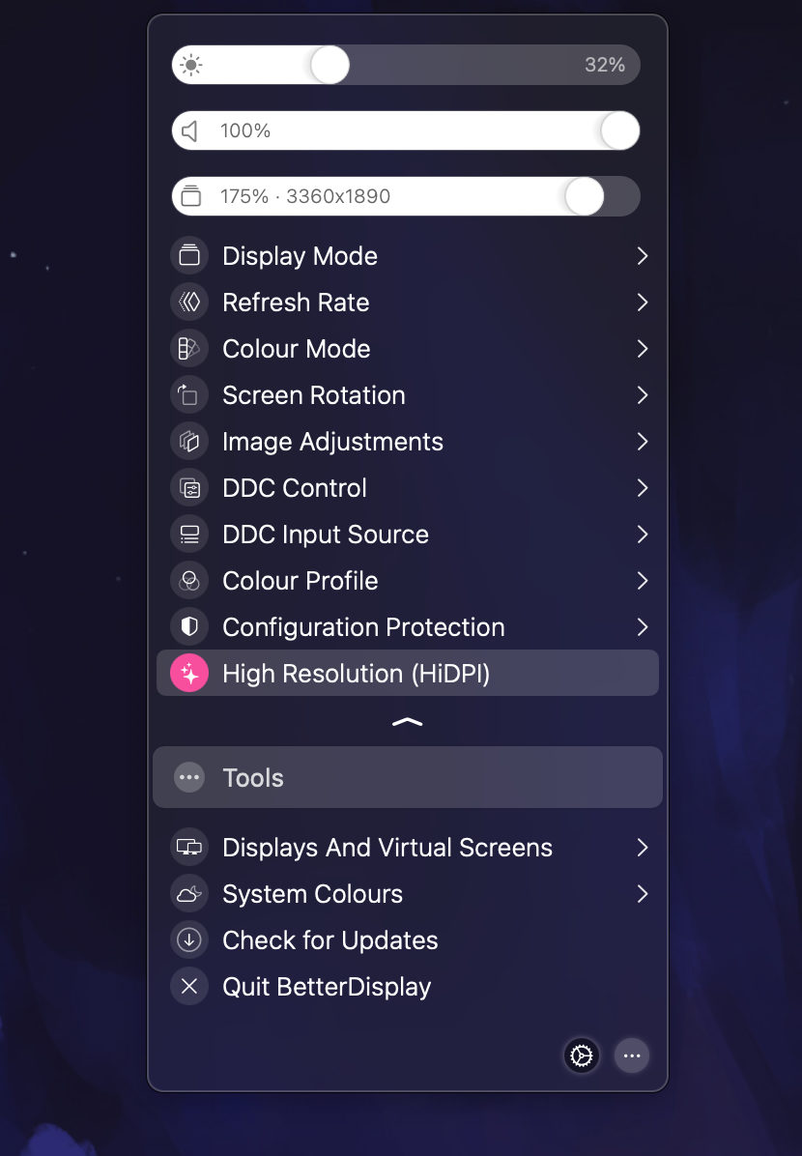Click the DDC Control sliders icon
This screenshot has height=1156, width=802.
pyautogui.click(x=189, y=488)
